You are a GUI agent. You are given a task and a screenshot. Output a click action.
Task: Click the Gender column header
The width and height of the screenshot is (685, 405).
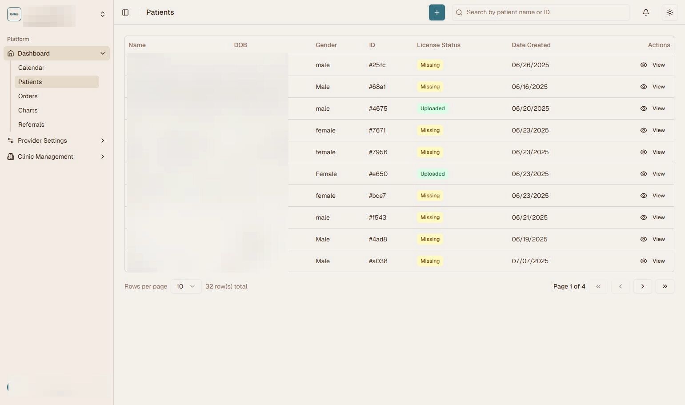(x=326, y=45)
